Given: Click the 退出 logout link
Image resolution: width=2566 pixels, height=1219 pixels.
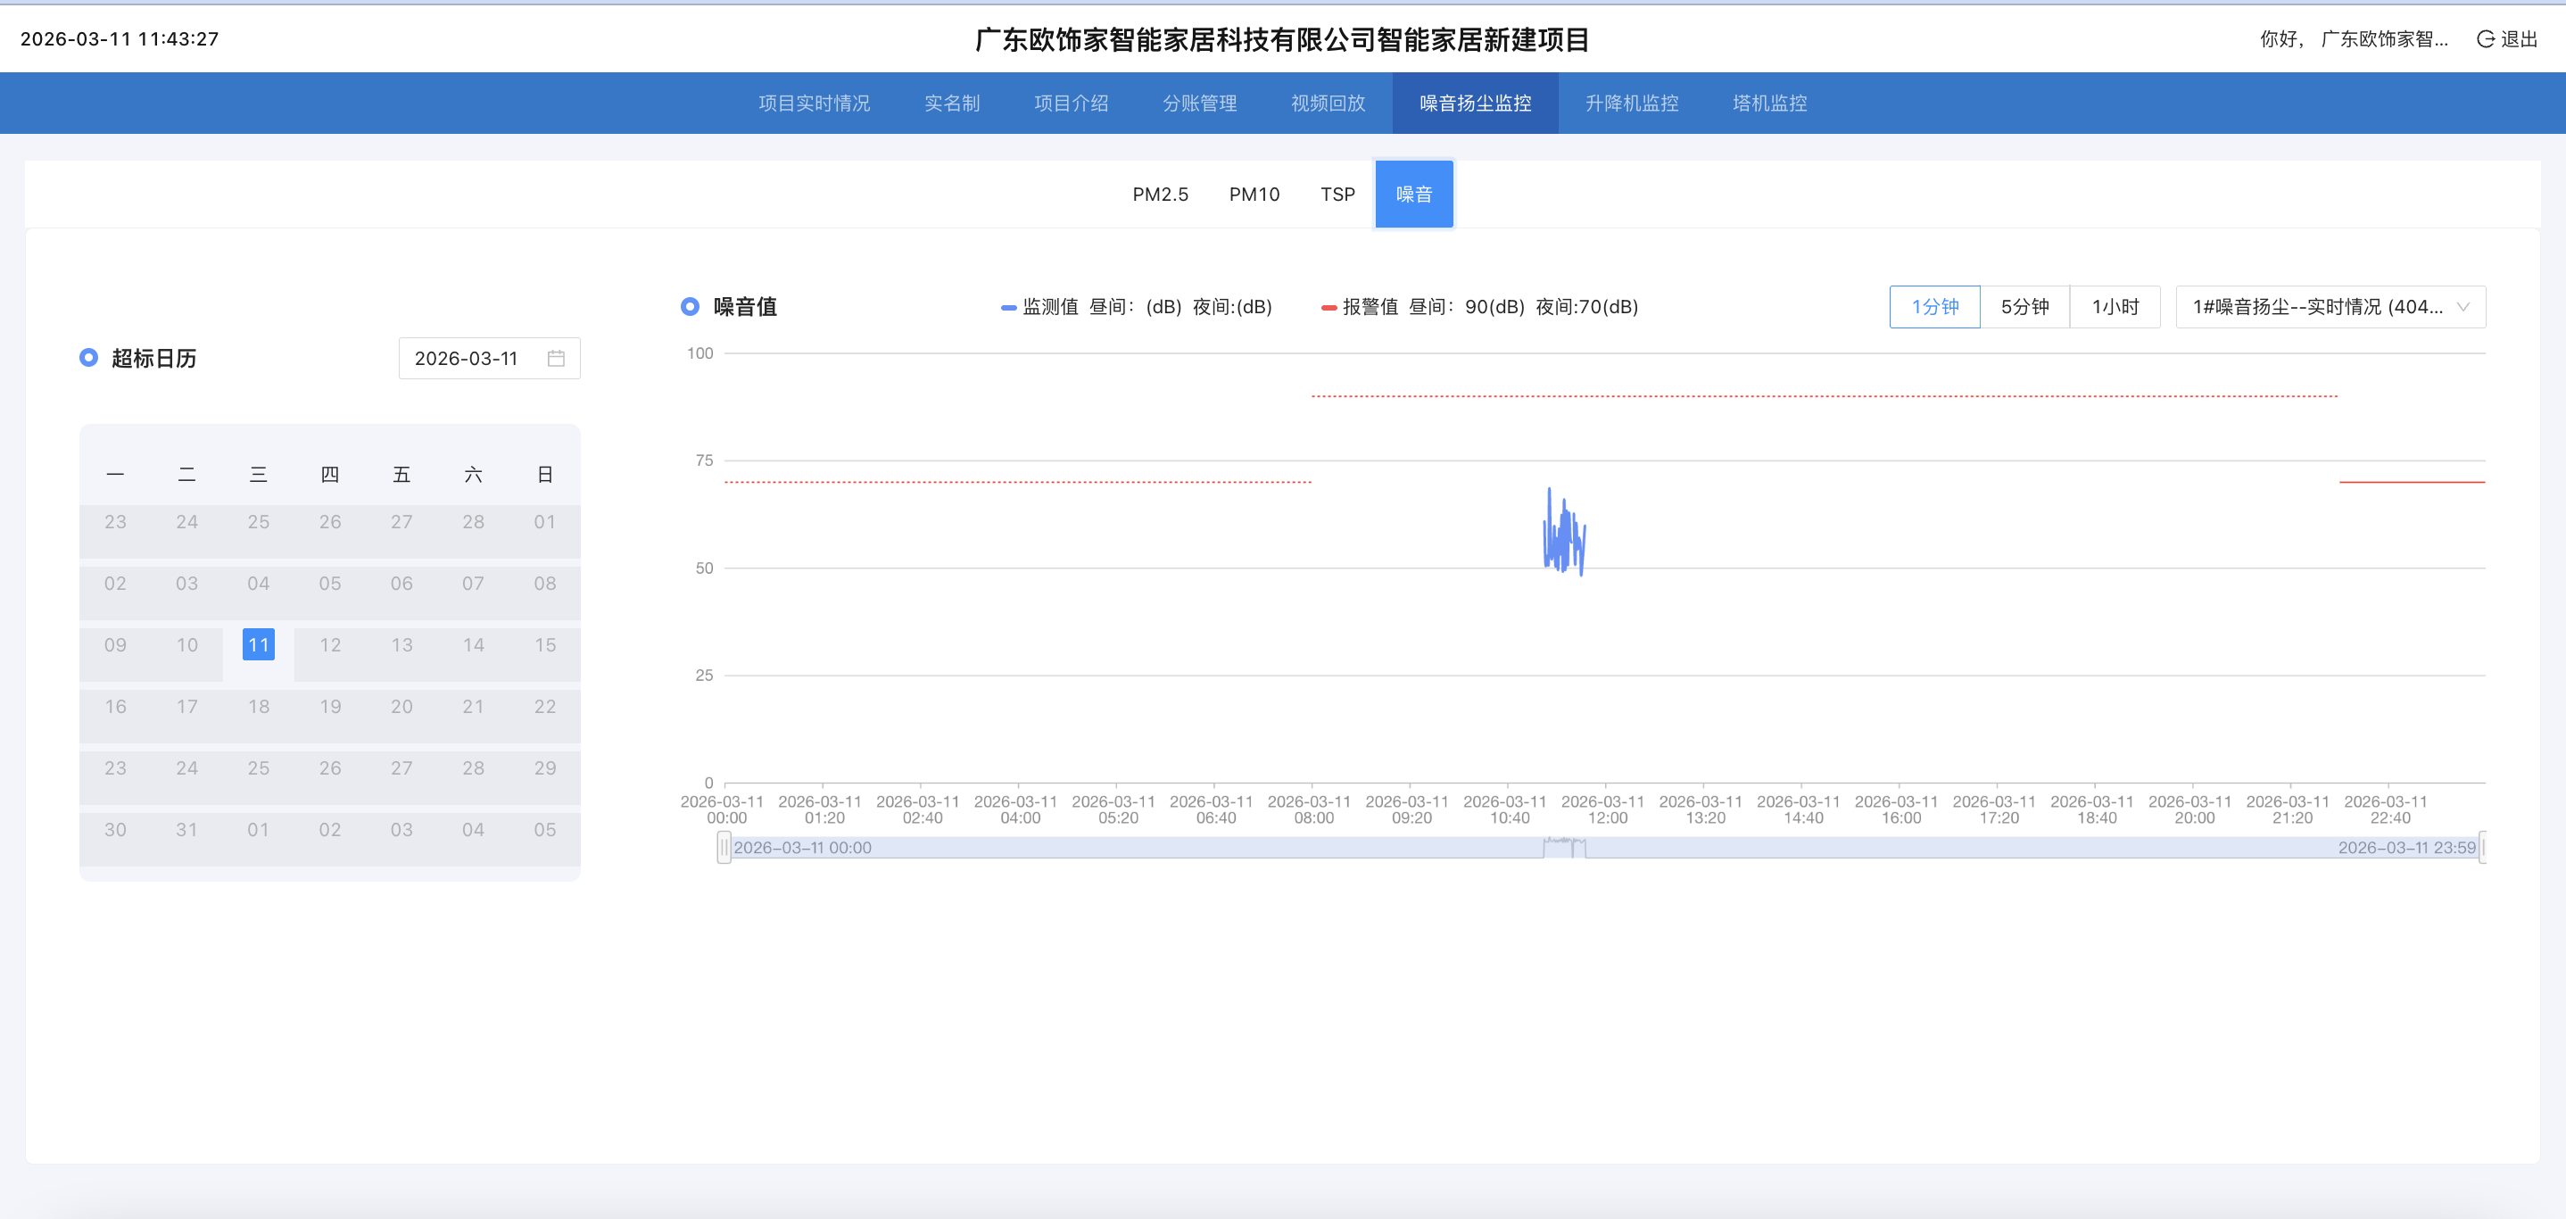Looking at the screenshot, I should coord(2518,39).
